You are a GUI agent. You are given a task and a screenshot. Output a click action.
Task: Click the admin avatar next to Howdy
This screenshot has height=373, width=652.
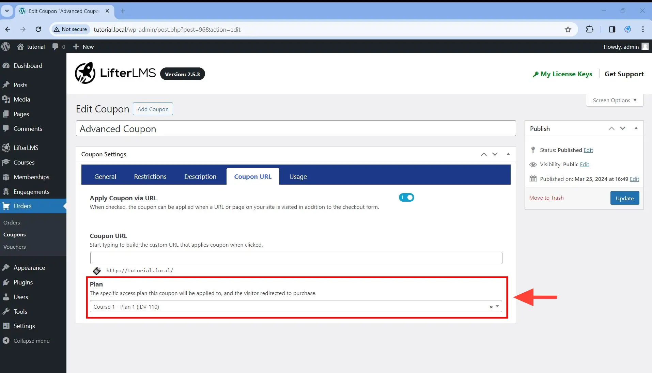pyautogui.click(x=645, y=47)
